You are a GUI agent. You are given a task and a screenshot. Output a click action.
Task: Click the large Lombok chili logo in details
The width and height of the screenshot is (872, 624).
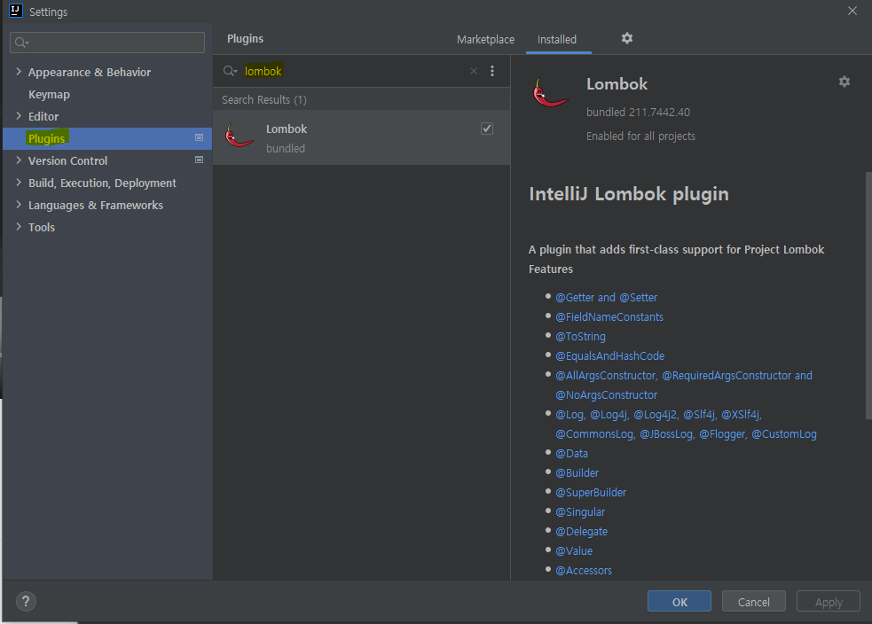pos(550,92)
